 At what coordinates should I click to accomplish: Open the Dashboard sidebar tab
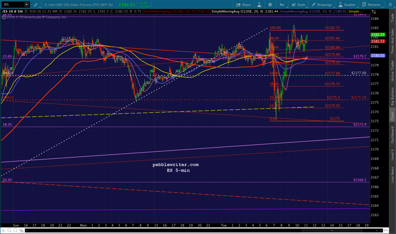click(x=392, y=135)
